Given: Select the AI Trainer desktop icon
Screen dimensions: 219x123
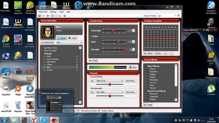Looking at the screenshot, I should pos(211,58).
